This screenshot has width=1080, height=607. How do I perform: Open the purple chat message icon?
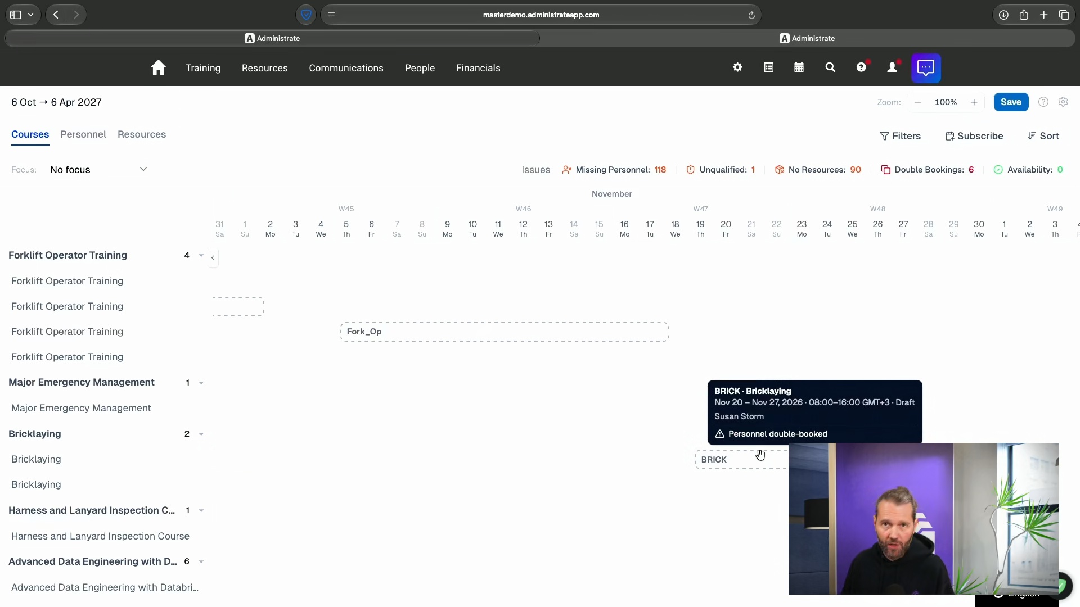click(926, 68)
